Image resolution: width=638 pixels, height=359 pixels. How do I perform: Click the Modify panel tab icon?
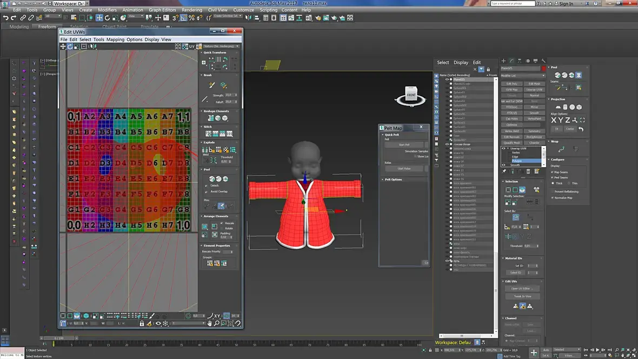(x=511, y=61)
